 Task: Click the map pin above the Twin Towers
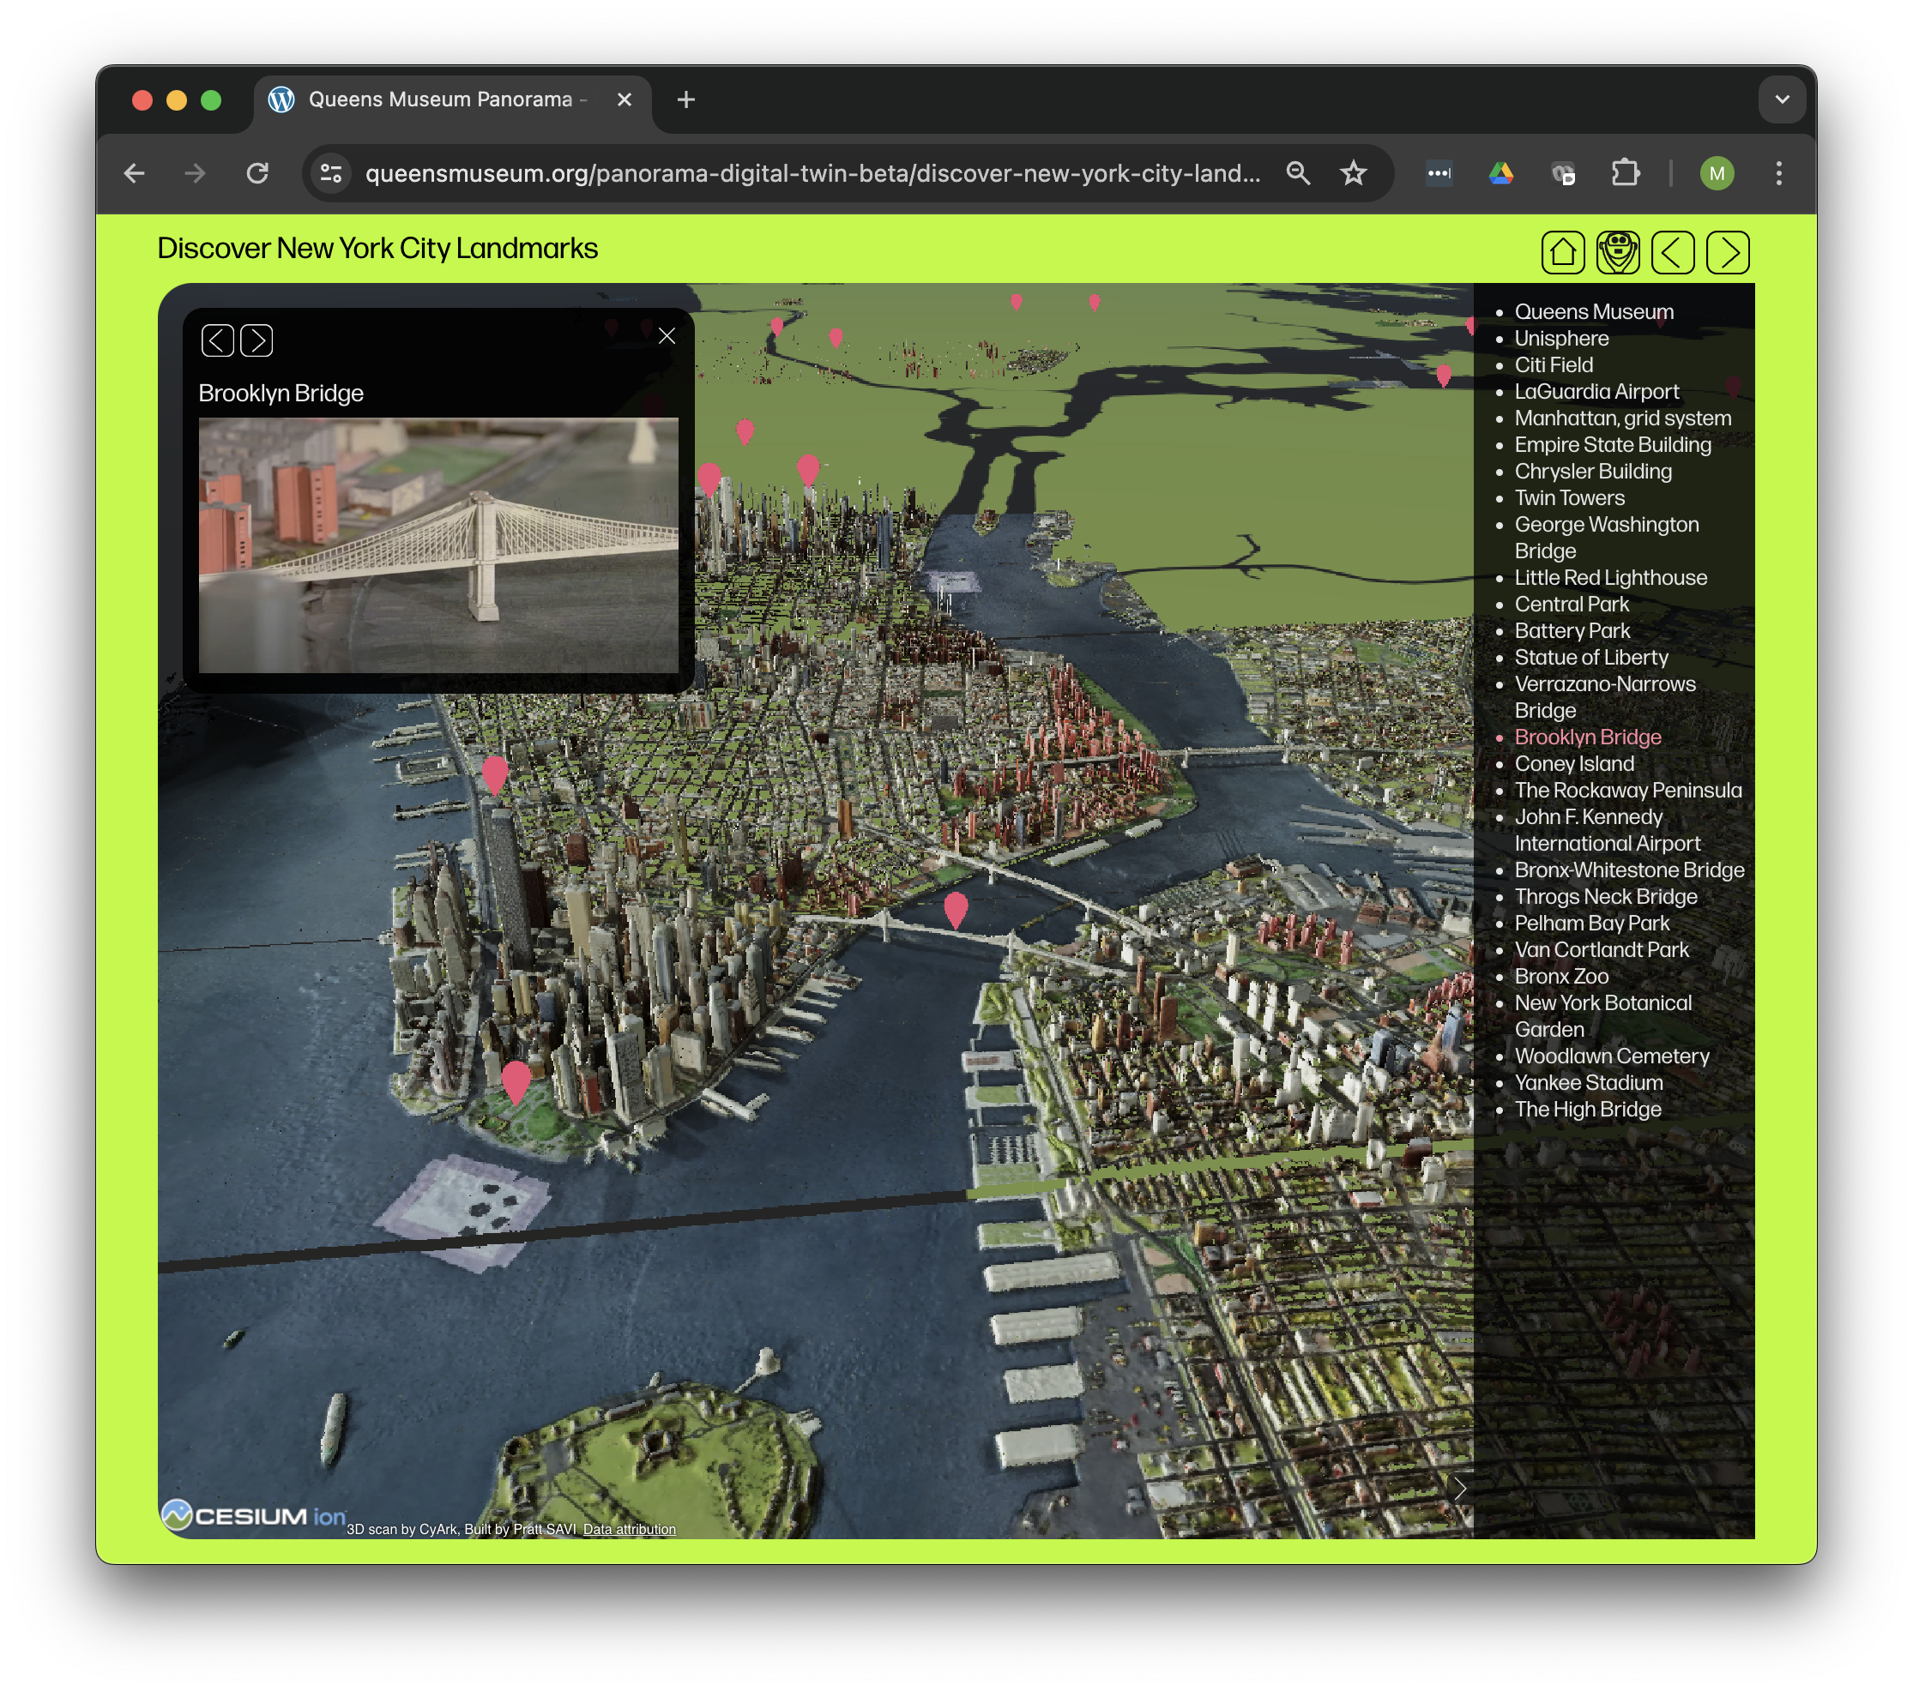click(495, 775)
